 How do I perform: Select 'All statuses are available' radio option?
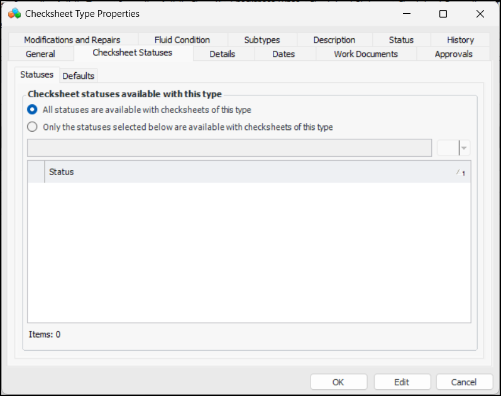point(33,110)
